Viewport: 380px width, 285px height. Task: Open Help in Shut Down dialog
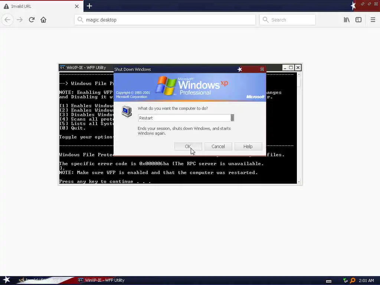pyautogui.click(x=248, y=146)
